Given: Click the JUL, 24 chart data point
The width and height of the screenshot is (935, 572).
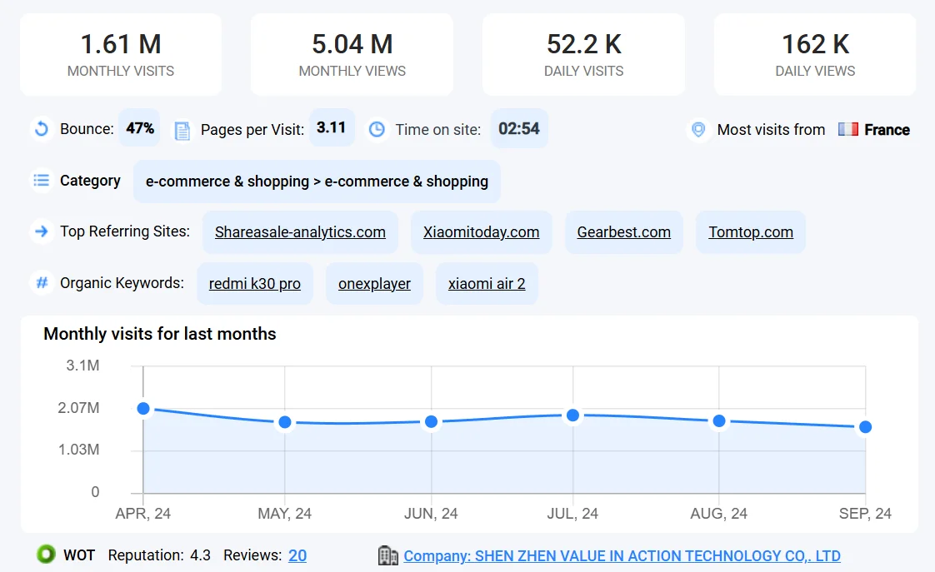Looking at the screenshot, I should pos(572,415).
